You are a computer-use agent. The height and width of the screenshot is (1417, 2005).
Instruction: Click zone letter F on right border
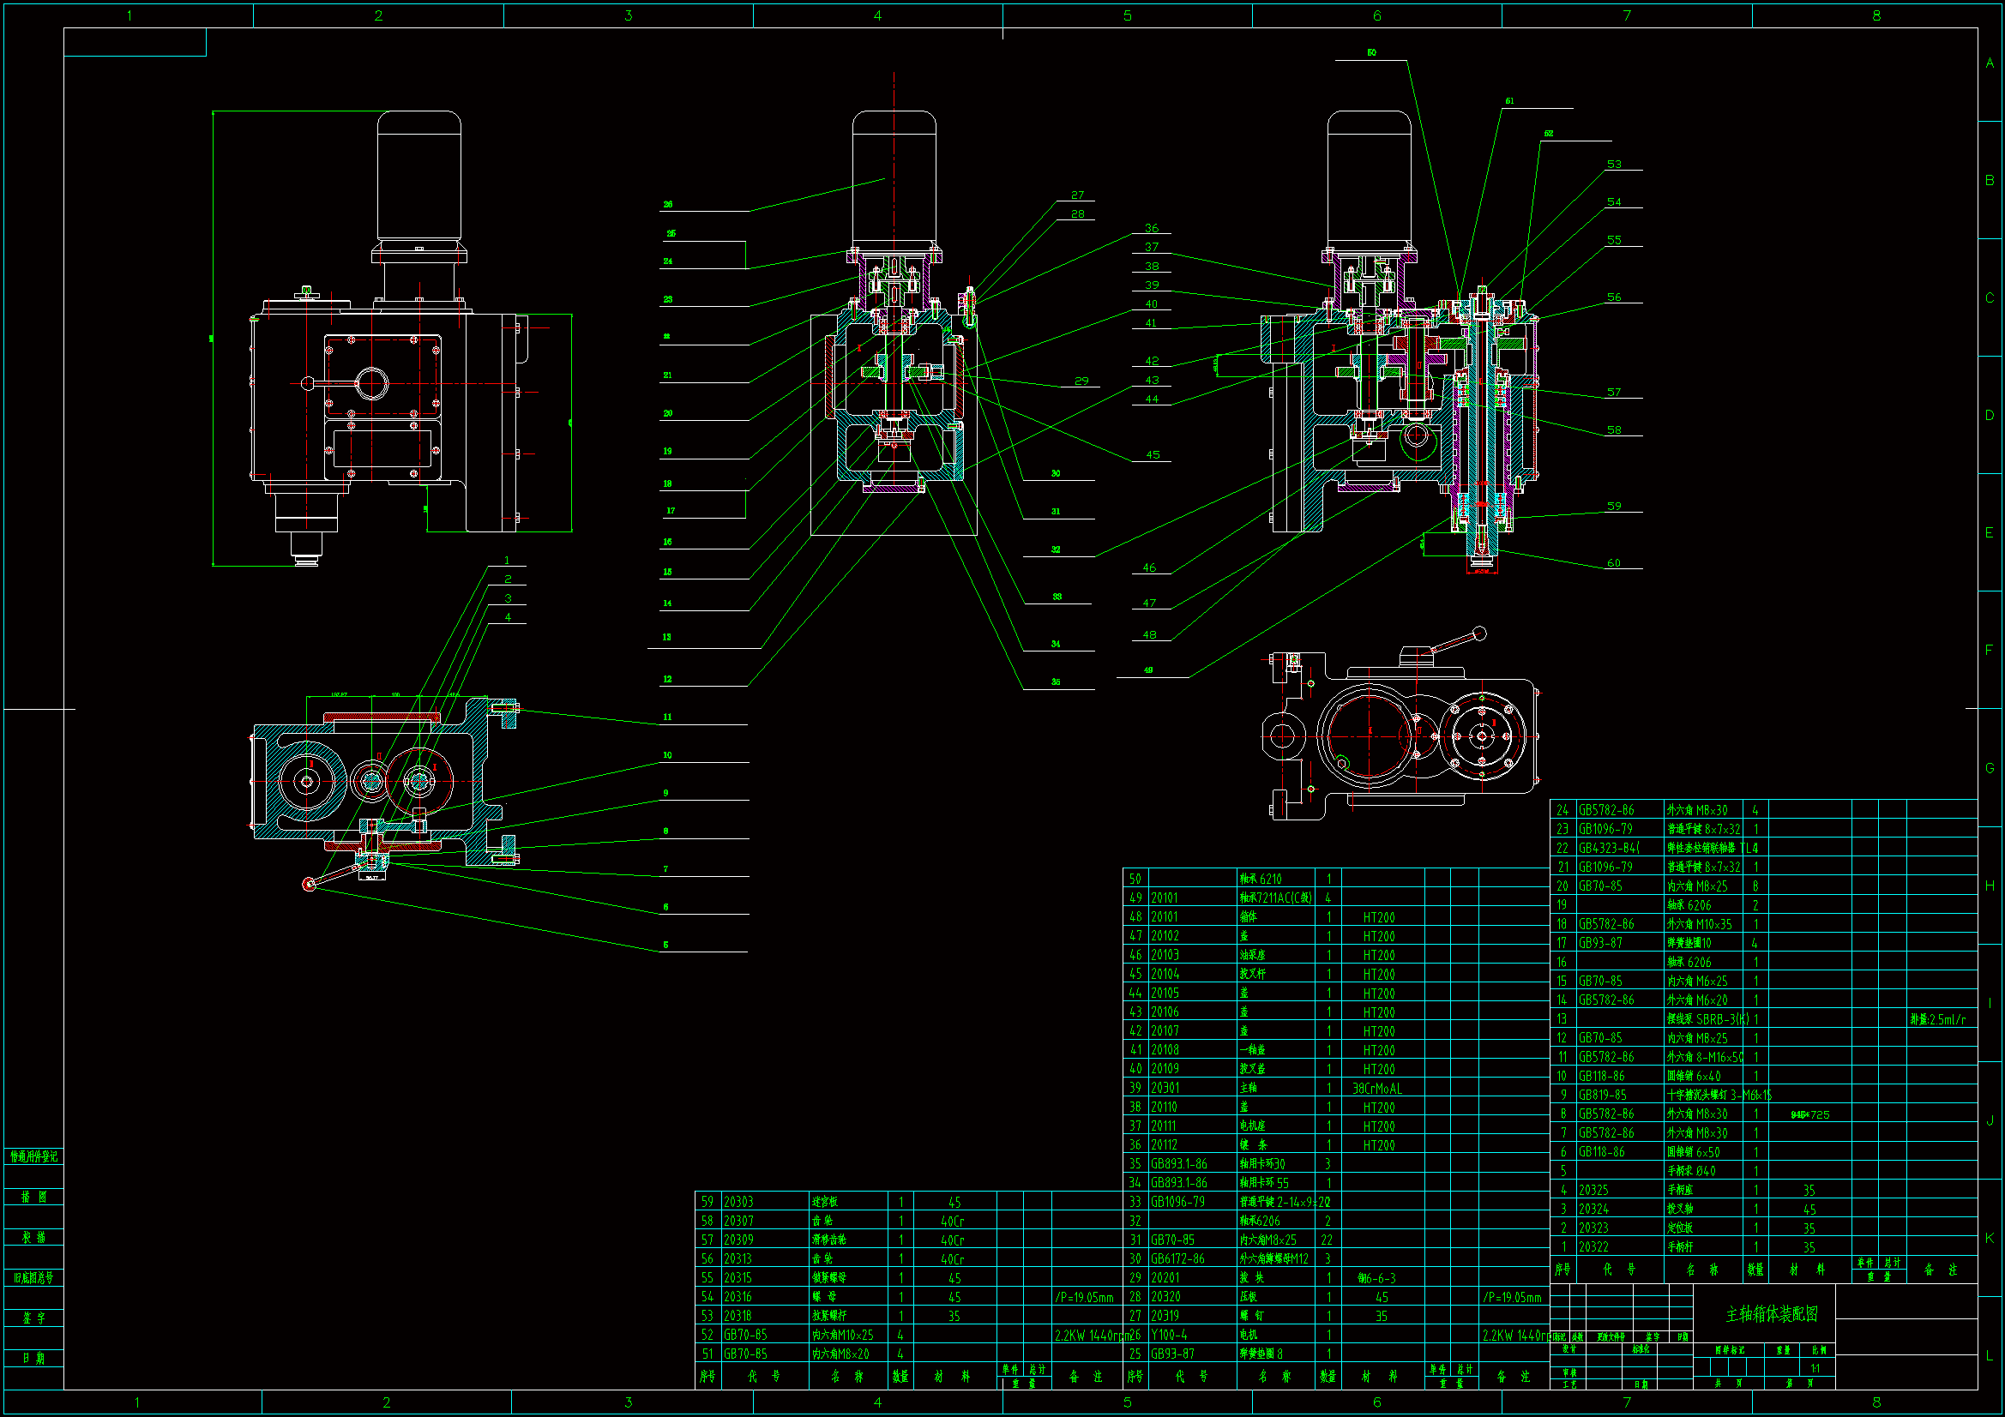coord(1990,650)
